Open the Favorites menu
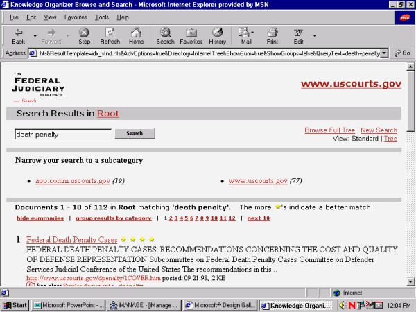This screenshot has width=416, height=312. point(76,17)
